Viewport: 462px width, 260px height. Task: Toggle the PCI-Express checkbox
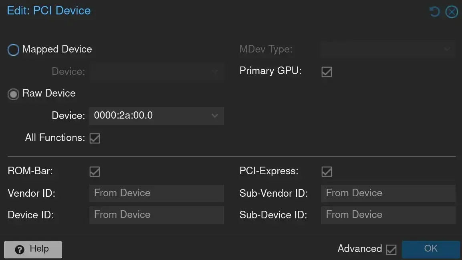point(327,171)
